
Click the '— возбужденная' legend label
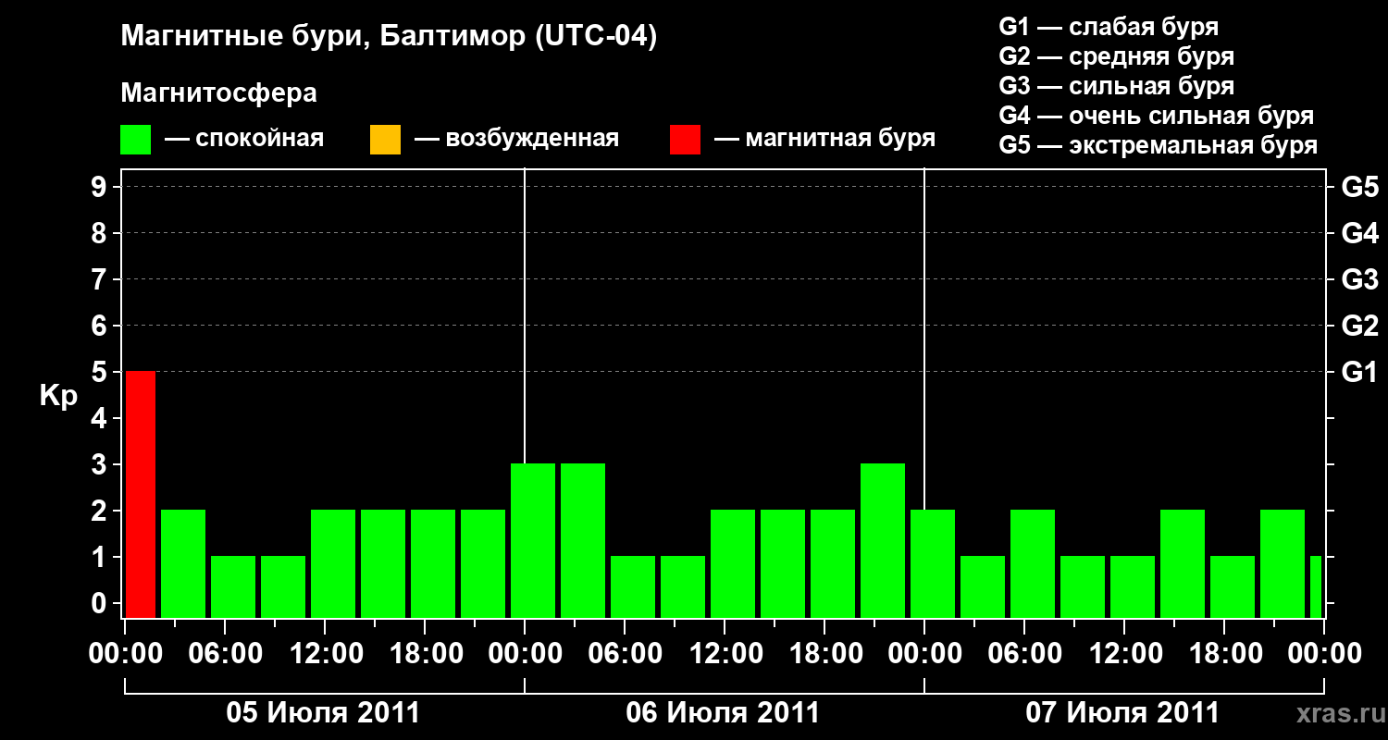(516, 140)
